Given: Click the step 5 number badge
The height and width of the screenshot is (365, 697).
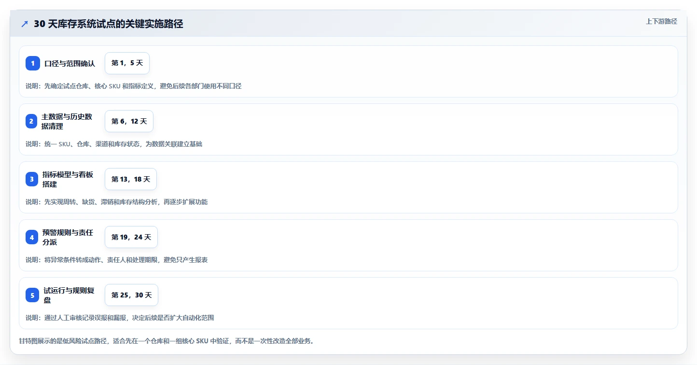Looking at the screenshot, I should coord(32,295).
